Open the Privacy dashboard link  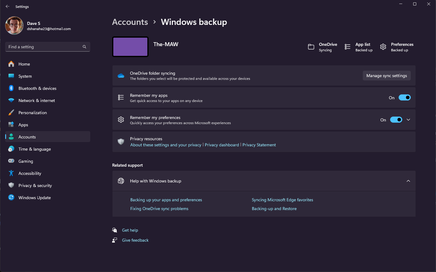[x=222, y=145]
